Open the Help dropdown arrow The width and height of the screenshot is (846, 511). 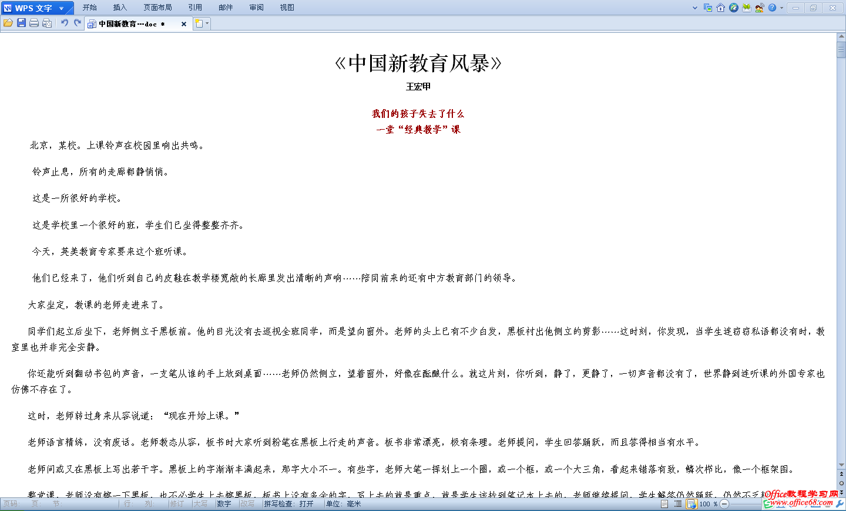781,8
